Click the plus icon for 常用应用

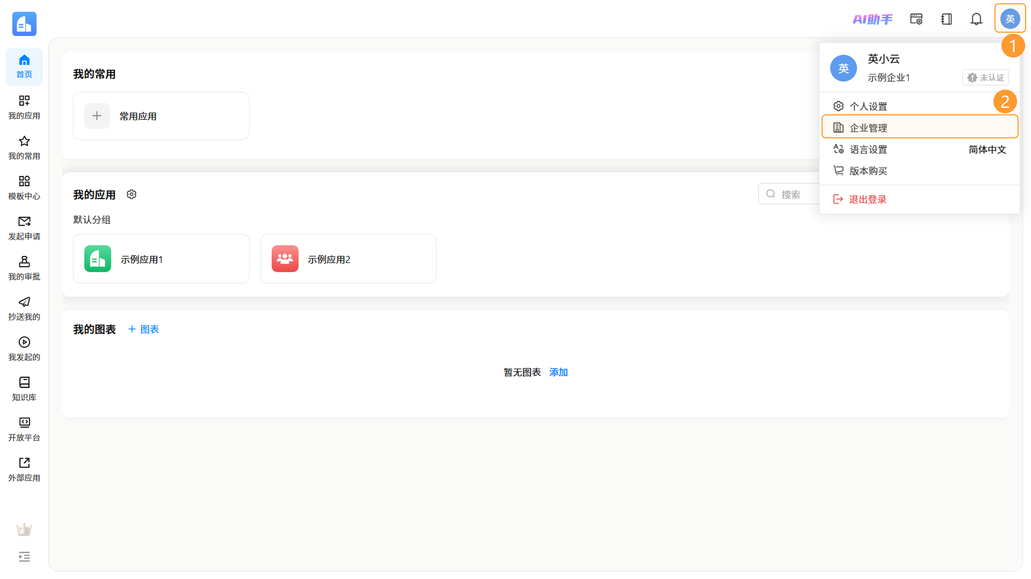click(x=97, y=116)
